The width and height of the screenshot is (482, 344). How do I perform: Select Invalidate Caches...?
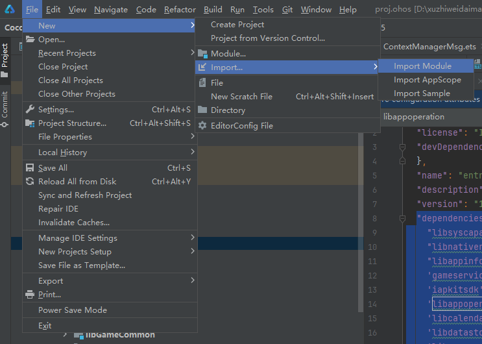coord(110,222)
